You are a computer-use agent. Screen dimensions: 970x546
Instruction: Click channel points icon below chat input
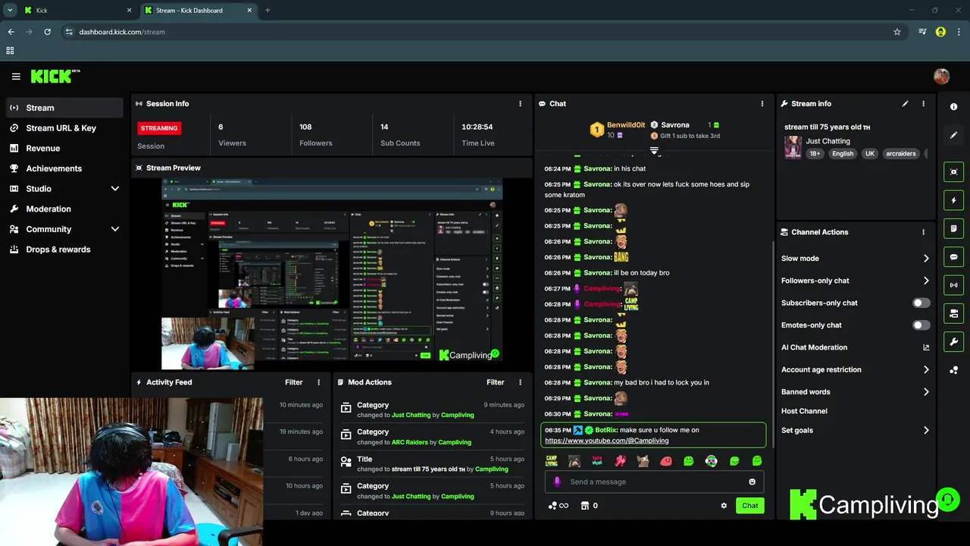[553, 506]
